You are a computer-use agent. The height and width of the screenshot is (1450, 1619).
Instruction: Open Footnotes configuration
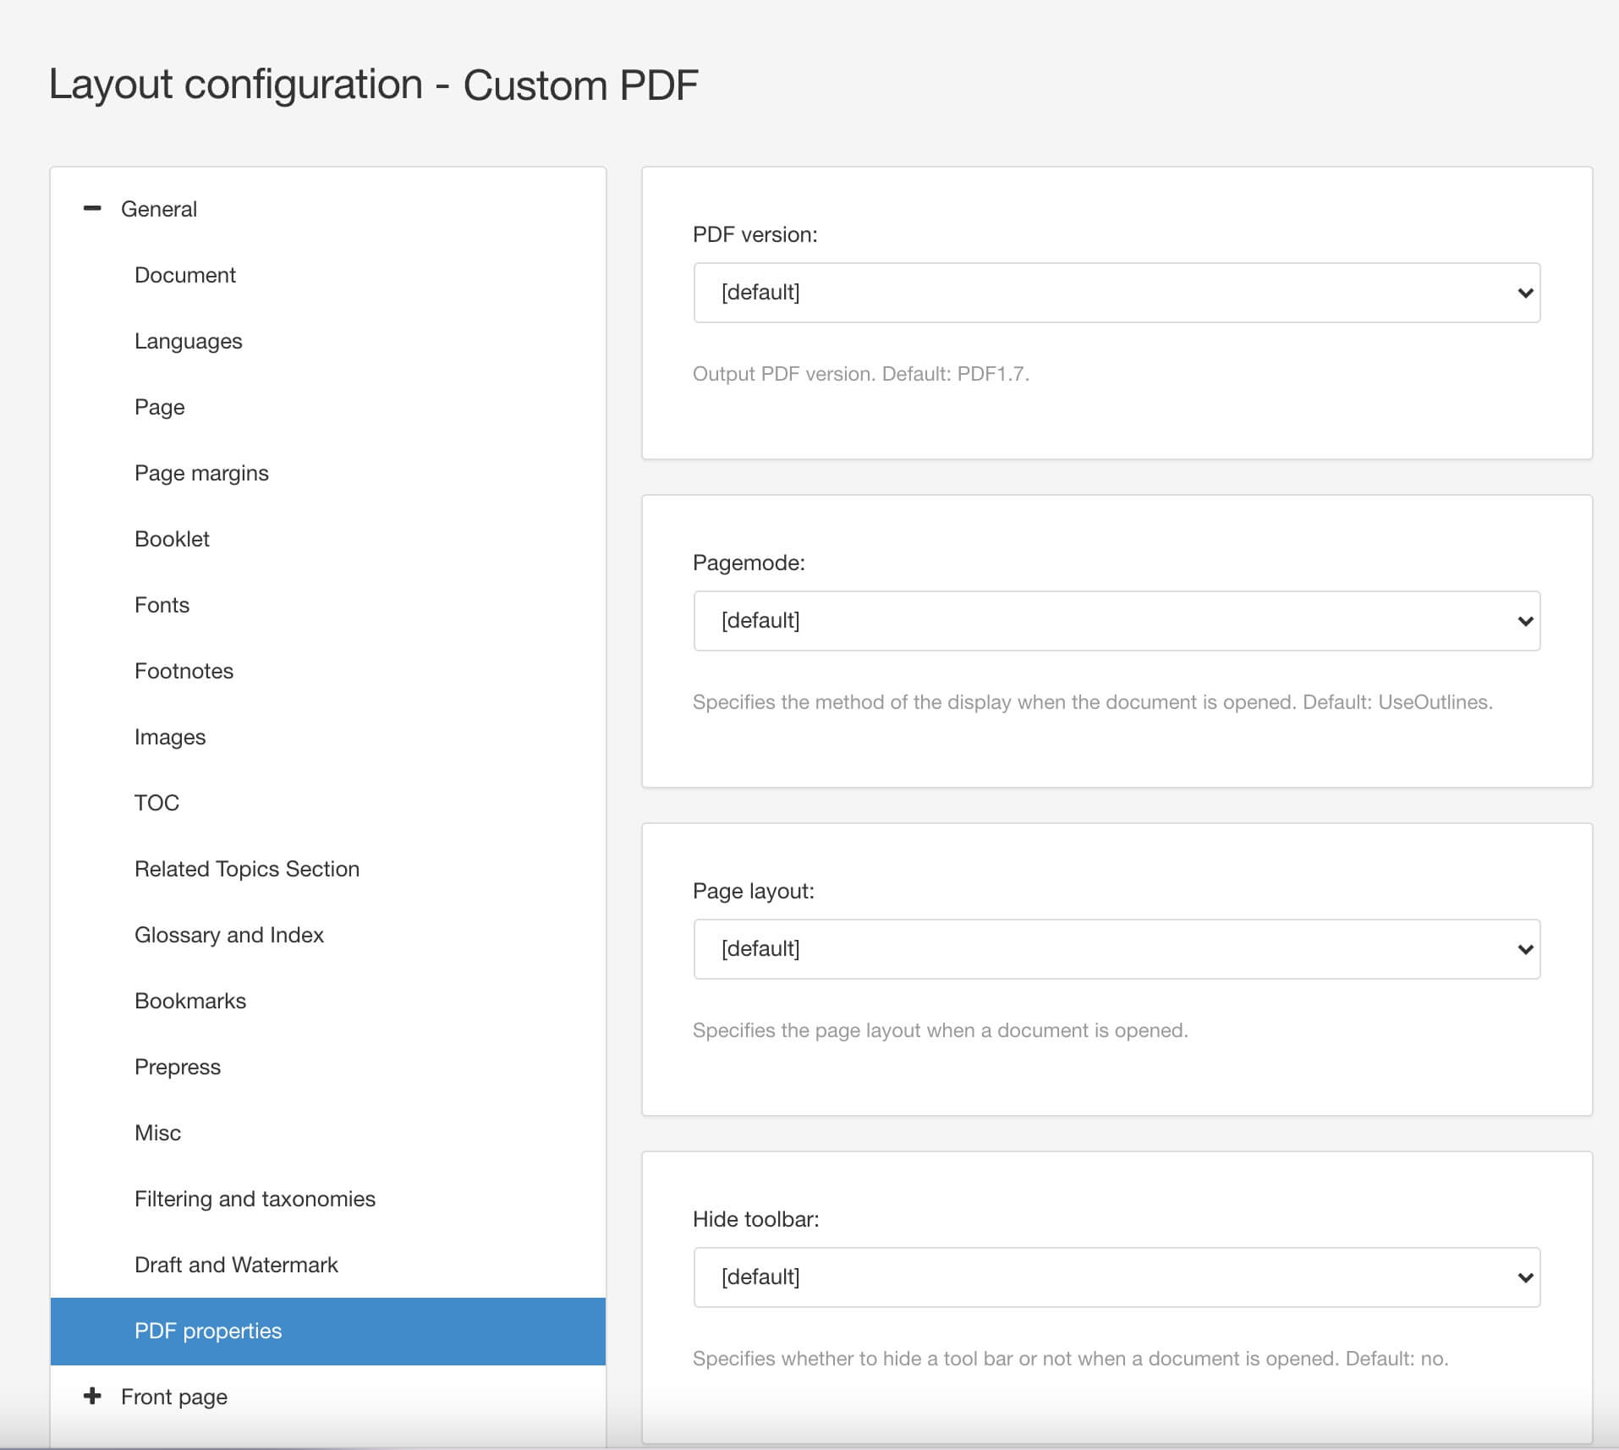[184, 670]
